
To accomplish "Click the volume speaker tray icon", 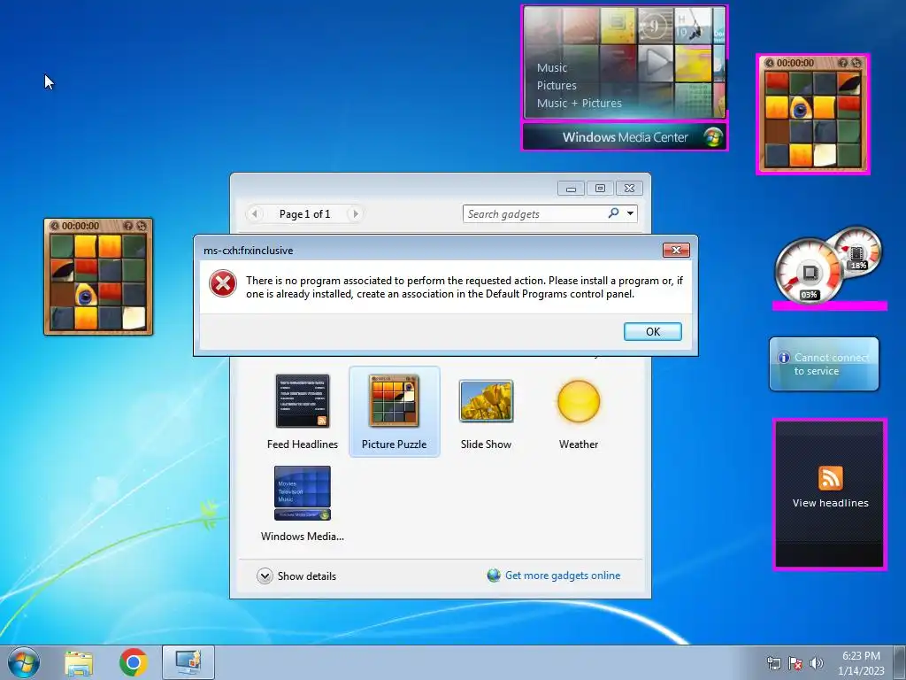I will (817, 663).
